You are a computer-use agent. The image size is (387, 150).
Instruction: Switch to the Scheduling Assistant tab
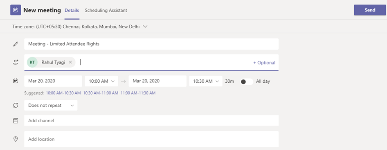click(x=106, y=10)
